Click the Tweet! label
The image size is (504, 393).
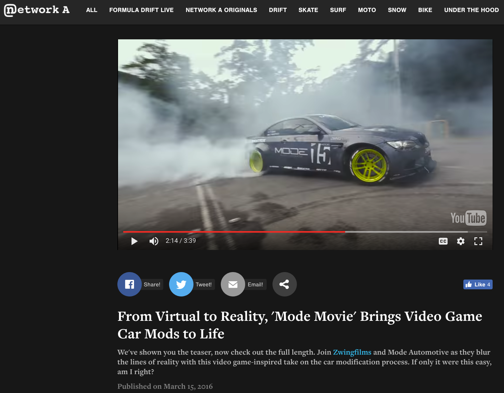point(204,284)
